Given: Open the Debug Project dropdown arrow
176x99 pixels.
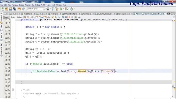Looking at the screenshot, I should [69, 9].
